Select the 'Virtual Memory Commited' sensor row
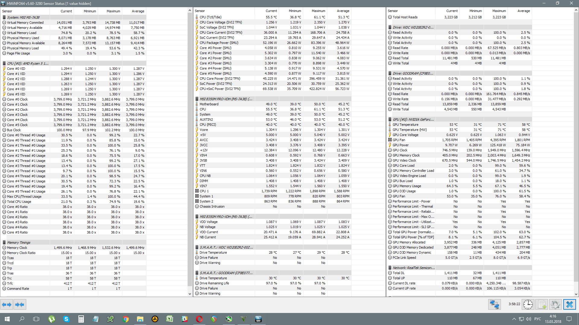 [74, 23]
